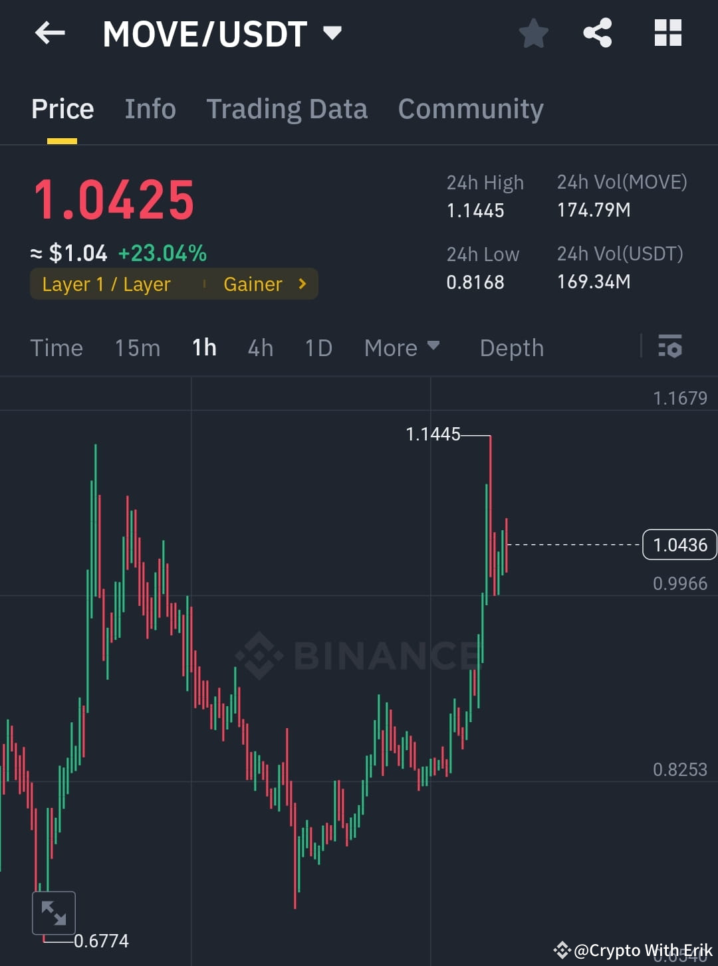Switch chart to 1D interval
The image size is (718, 966).
(317, 347)
